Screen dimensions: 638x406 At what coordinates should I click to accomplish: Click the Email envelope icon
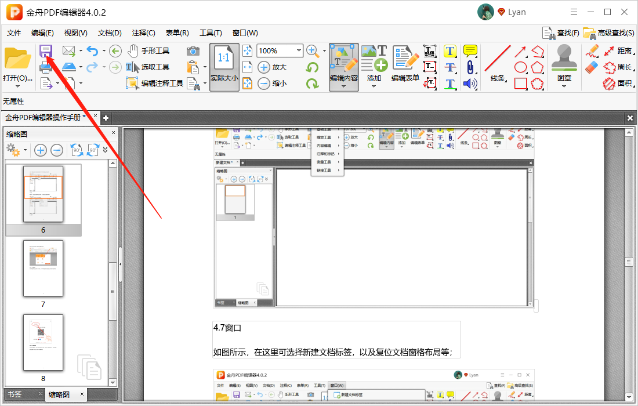click(x=69, y=51)
